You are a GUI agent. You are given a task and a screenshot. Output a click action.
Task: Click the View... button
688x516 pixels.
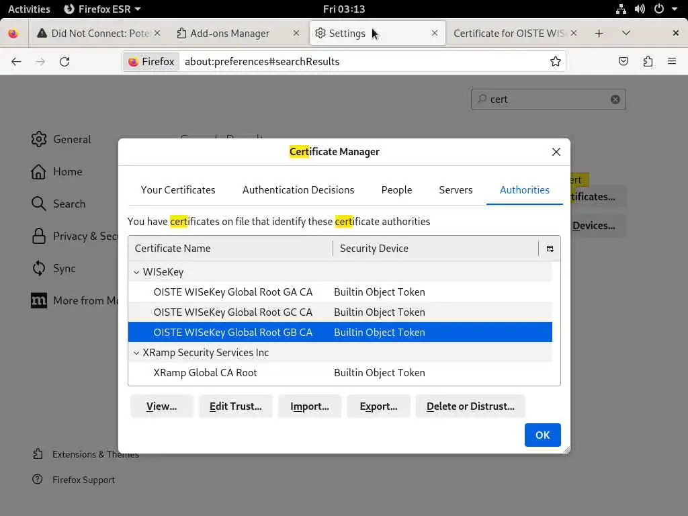coord(161,406)
